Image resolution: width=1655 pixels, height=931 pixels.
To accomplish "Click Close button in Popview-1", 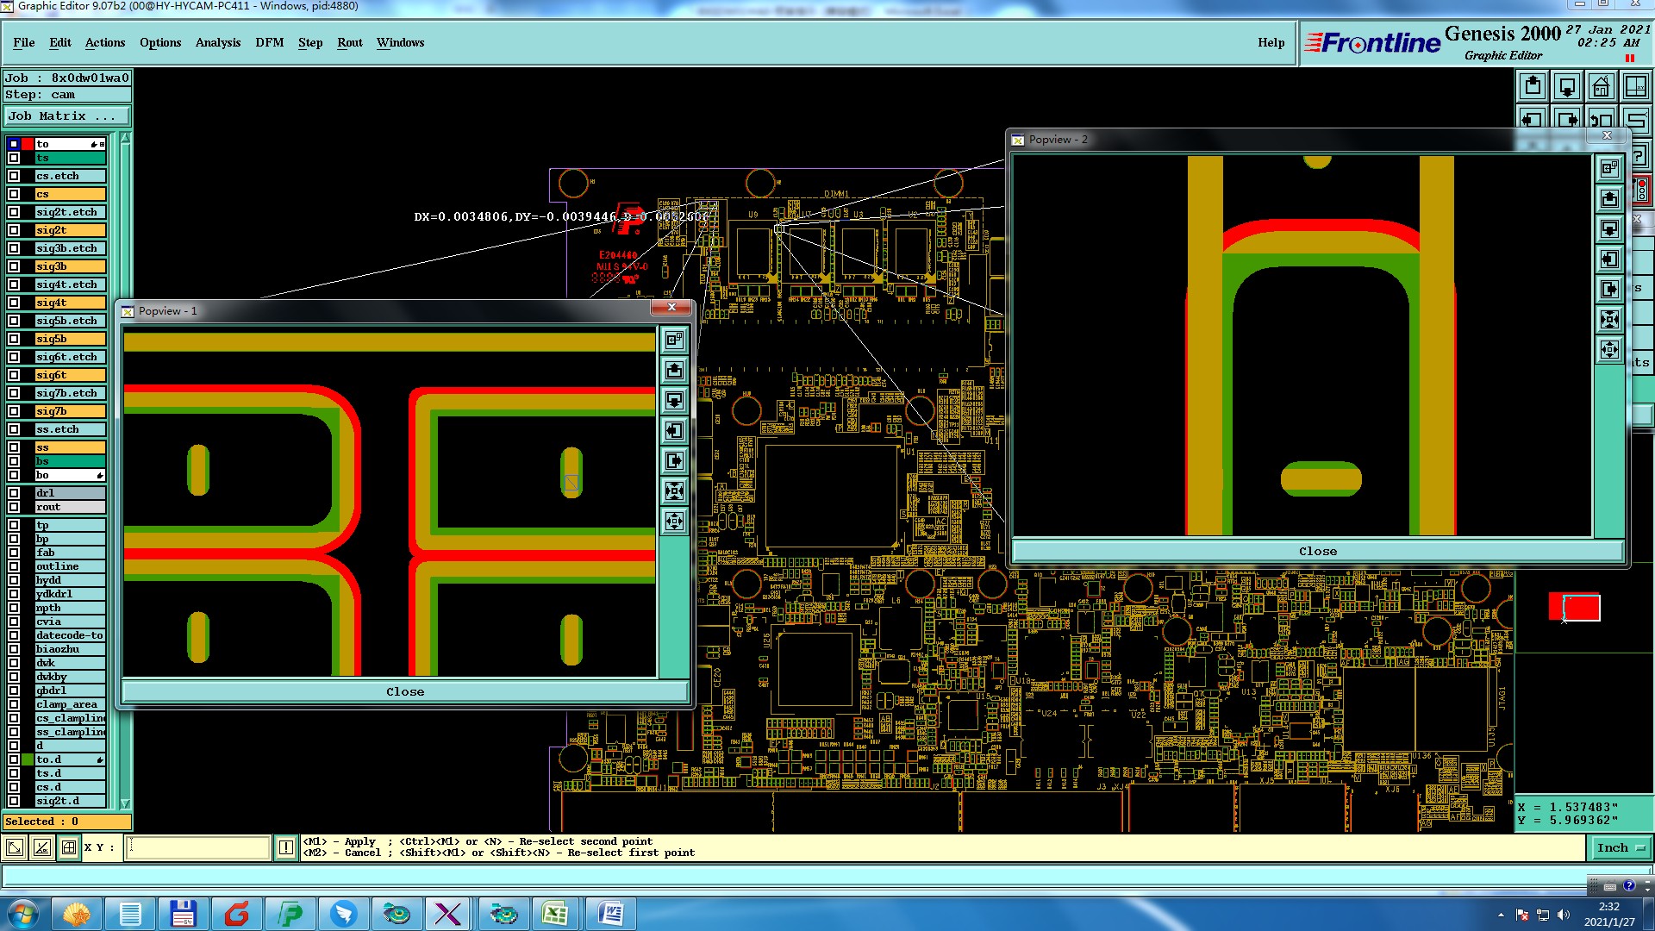I will [404, 691].
